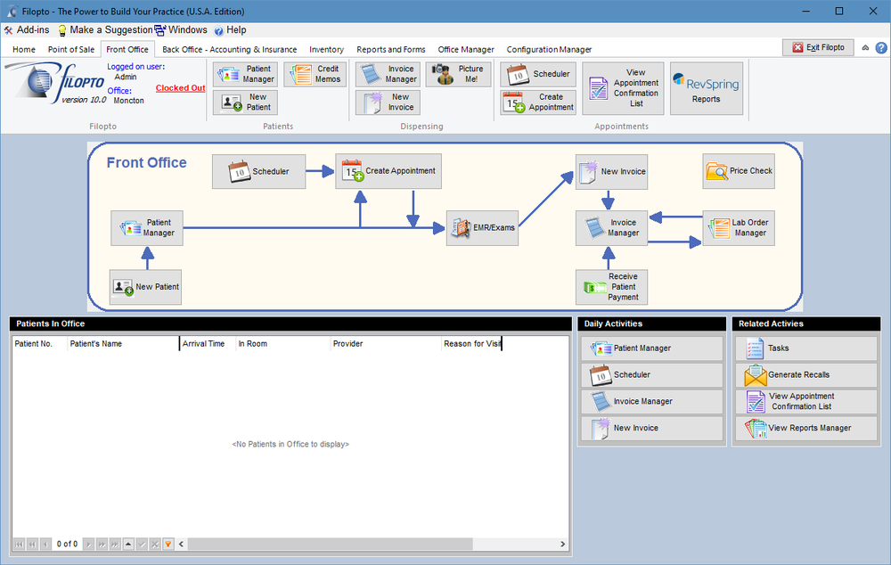Click Reason for Visit column header
Viewport: 891px width, 565px height.
[471, 344]
